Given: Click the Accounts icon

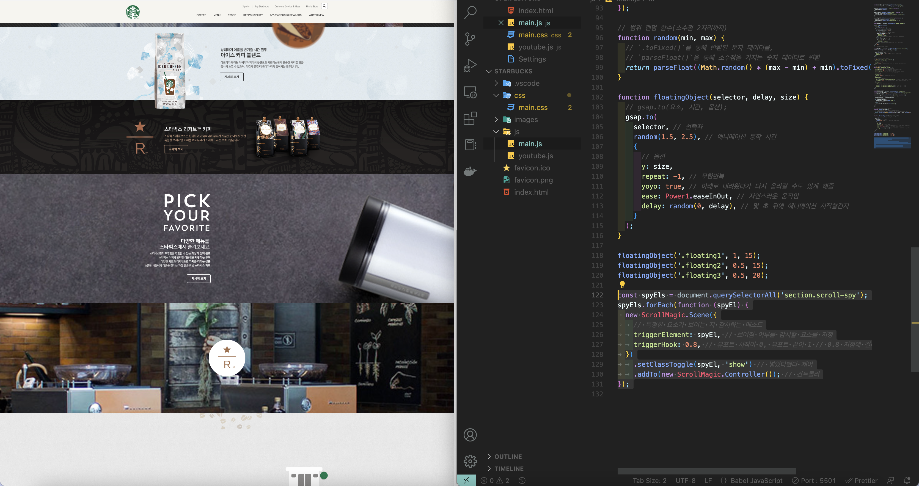Looking at the screenshot, I should 470,435.
